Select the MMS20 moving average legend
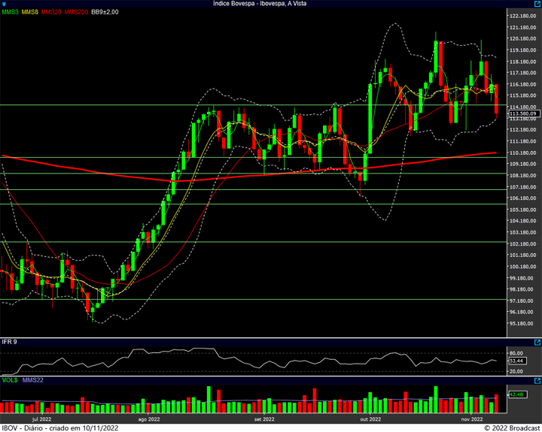Image resolution: width=542 pixels, height=432 pixels. pos(51,12)
